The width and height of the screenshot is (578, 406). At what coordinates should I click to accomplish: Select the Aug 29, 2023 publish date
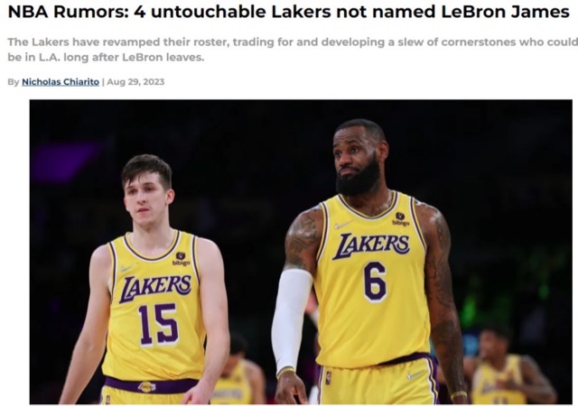click(x=135, y=82)
